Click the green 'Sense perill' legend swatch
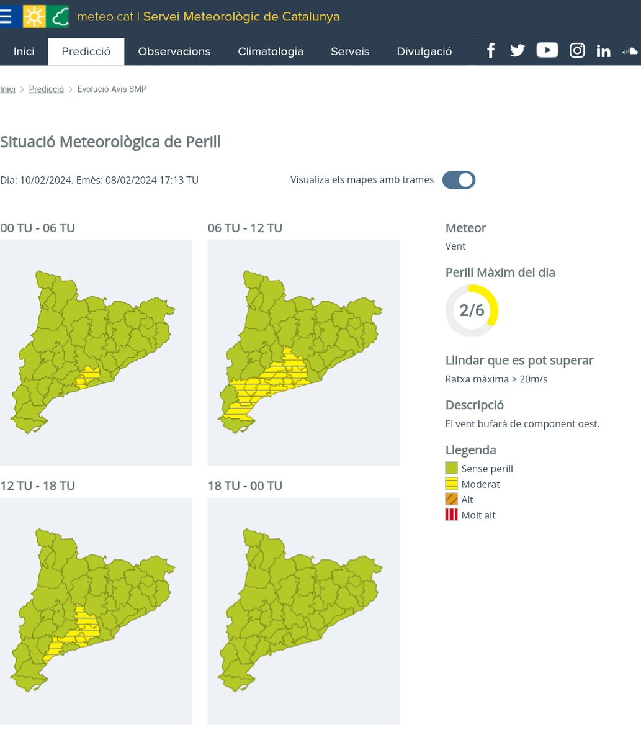641x745 pixels. [x=451, y=468]
